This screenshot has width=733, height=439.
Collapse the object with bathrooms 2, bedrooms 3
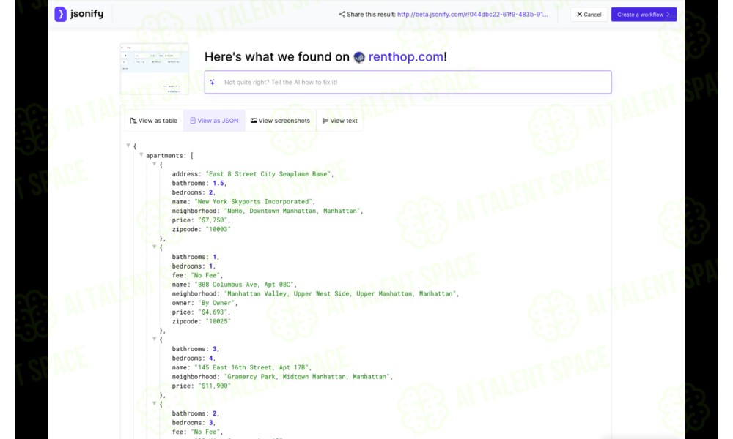(154, 404)
